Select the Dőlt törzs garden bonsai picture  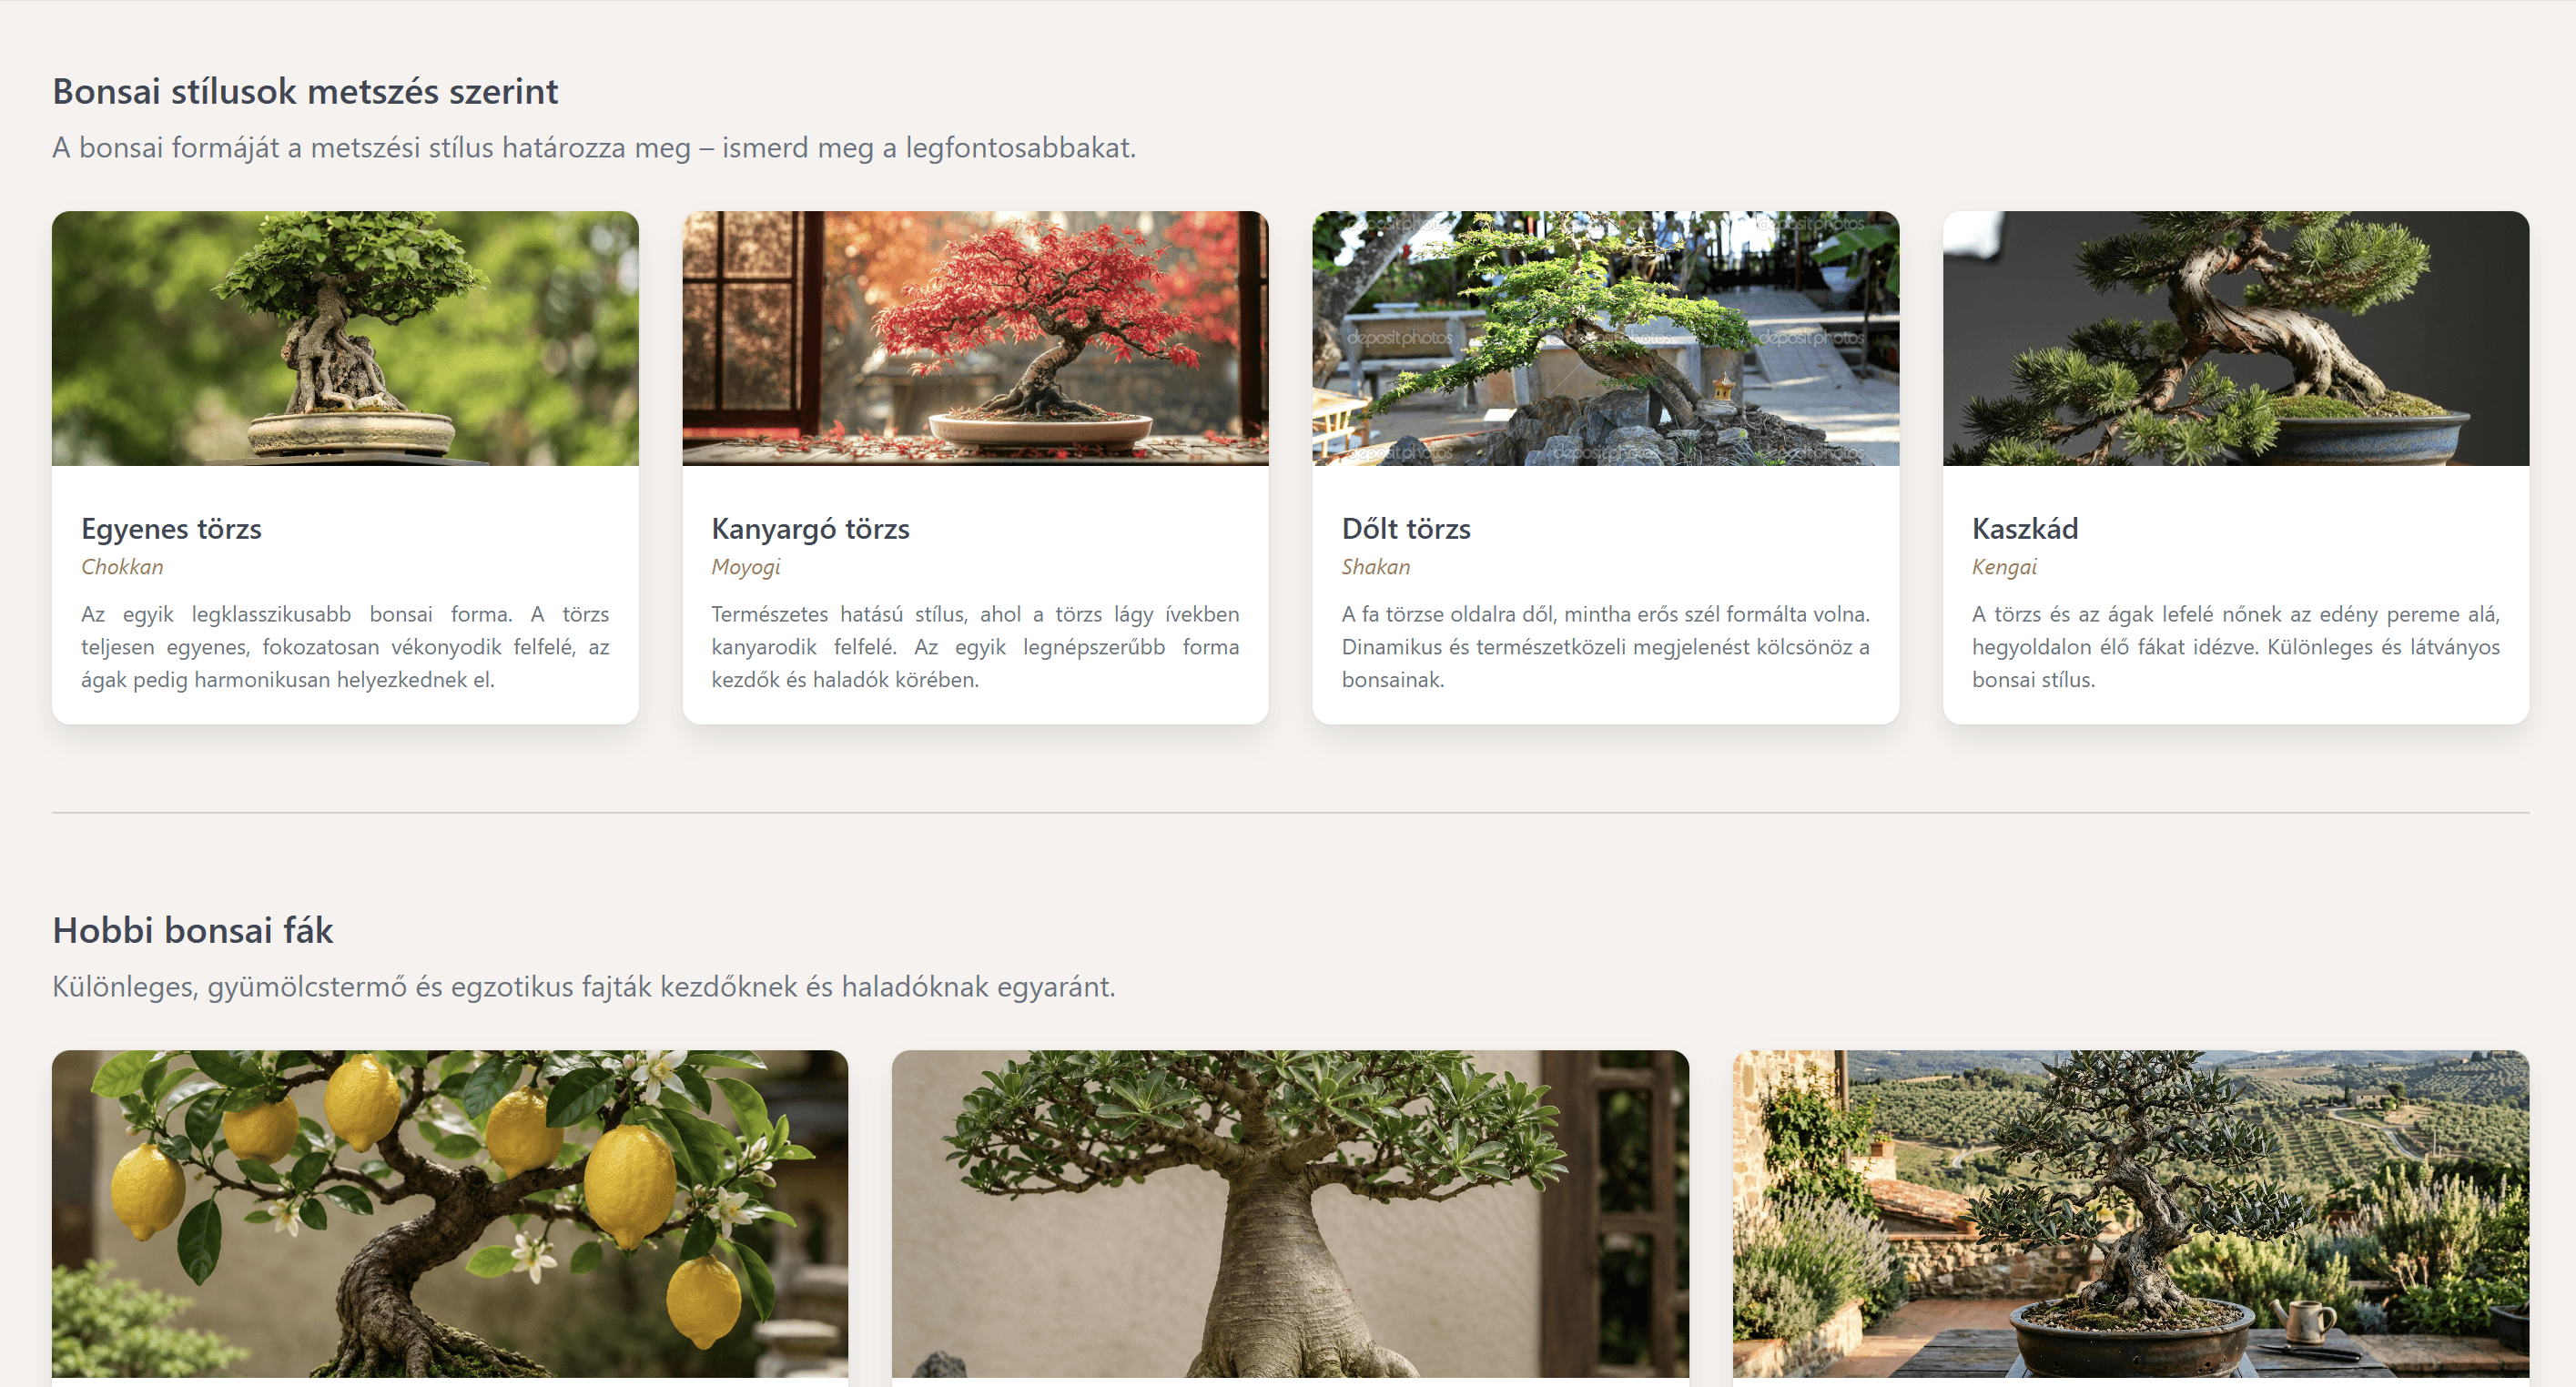coord(1605,338)
